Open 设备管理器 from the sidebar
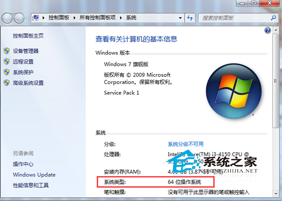Viewport: 282px width, 201px height. (x=26, y=51)
